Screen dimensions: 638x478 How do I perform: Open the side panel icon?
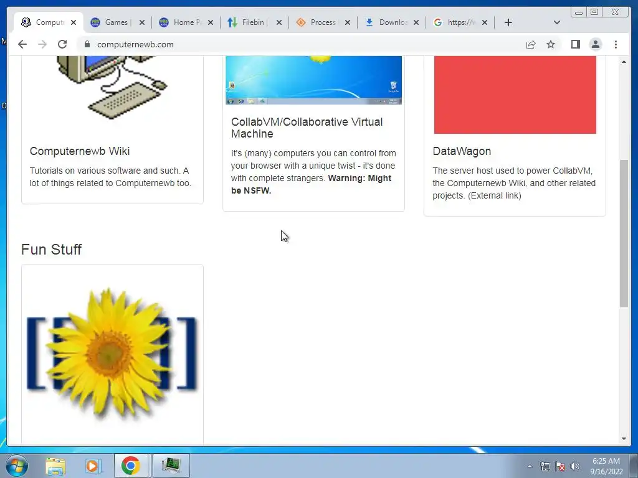(x=575, y=44)
